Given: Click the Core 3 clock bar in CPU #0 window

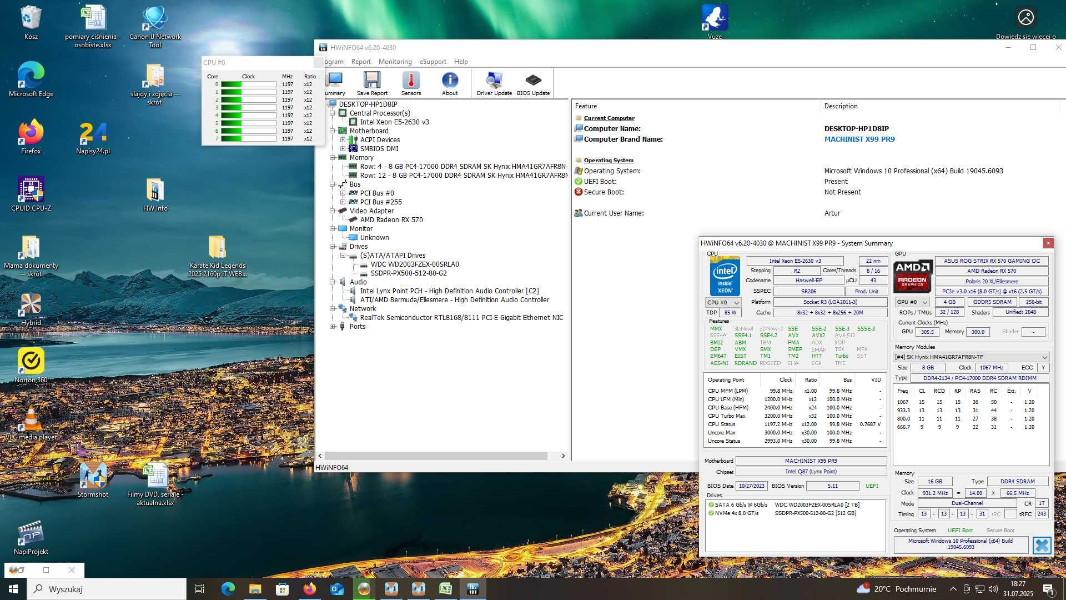Looking at the screenshot, I should pos(248,108).
